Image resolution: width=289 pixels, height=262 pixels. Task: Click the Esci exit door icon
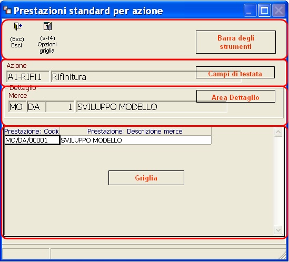coord(18,26)
